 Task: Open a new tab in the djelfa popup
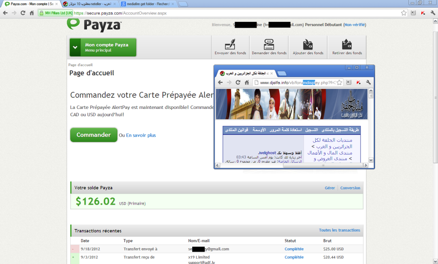(282, 73)
